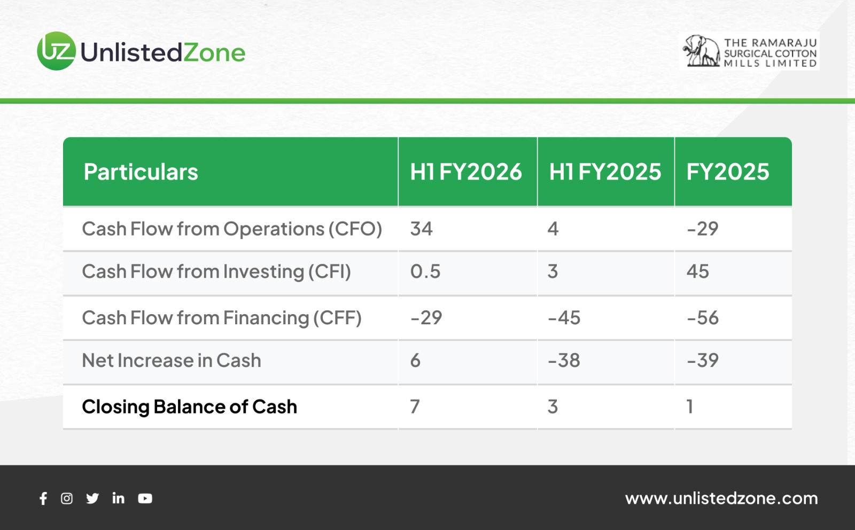855x530 pixels.
Task: Click the Facebook icon in footer
Action: click(x=43, y=498)
